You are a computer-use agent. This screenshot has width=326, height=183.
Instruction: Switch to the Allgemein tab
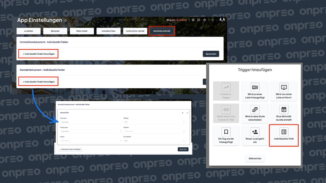tap(29, 31)
